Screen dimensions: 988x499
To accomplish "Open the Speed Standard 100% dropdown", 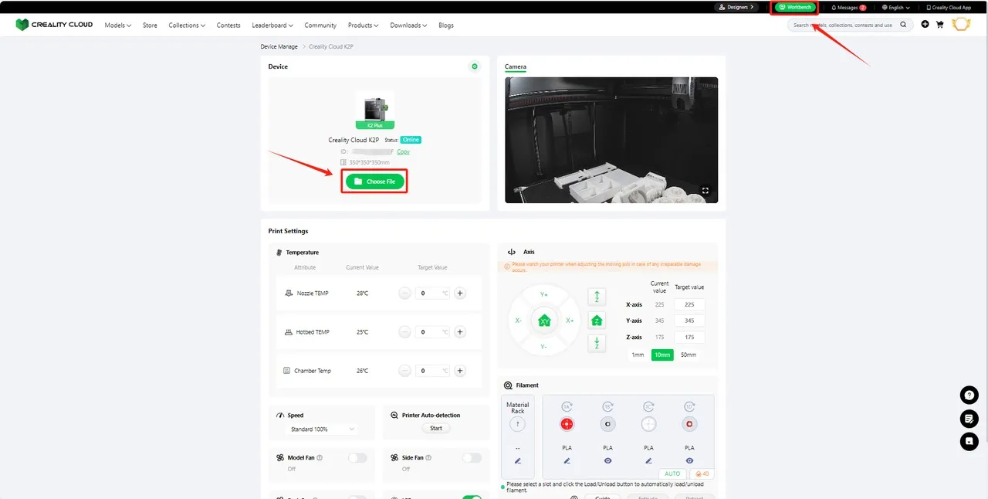I will [323, 429].
